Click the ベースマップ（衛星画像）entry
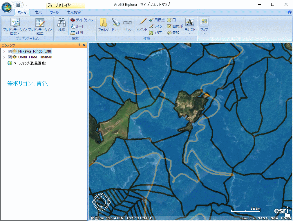This screenshot has width=293, height=221. point(29,63)
